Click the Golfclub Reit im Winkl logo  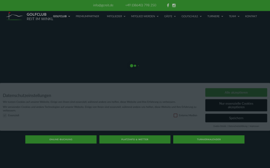point(30,17)
